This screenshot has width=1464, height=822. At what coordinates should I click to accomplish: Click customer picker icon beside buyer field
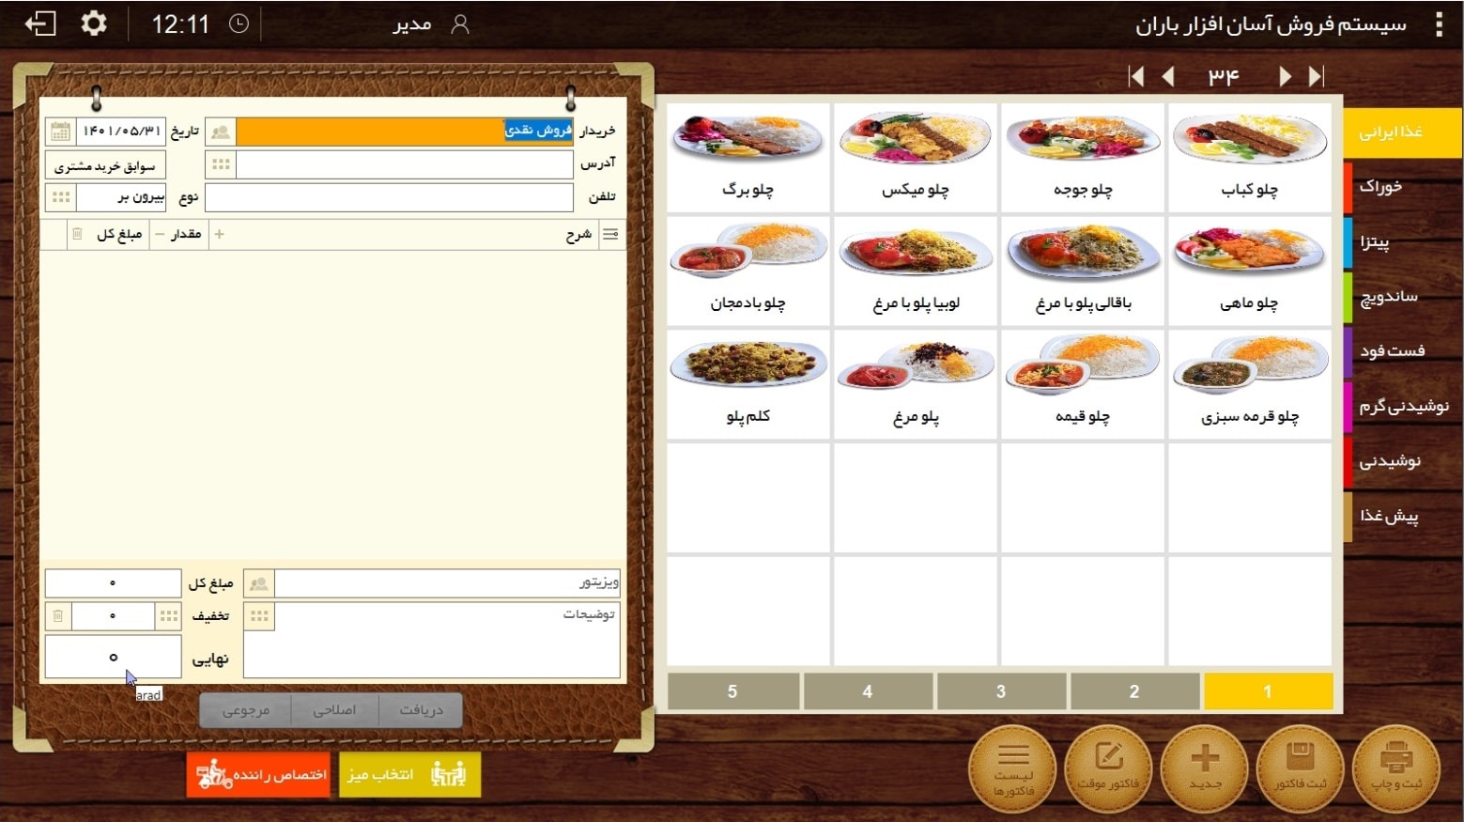point(221,132)
